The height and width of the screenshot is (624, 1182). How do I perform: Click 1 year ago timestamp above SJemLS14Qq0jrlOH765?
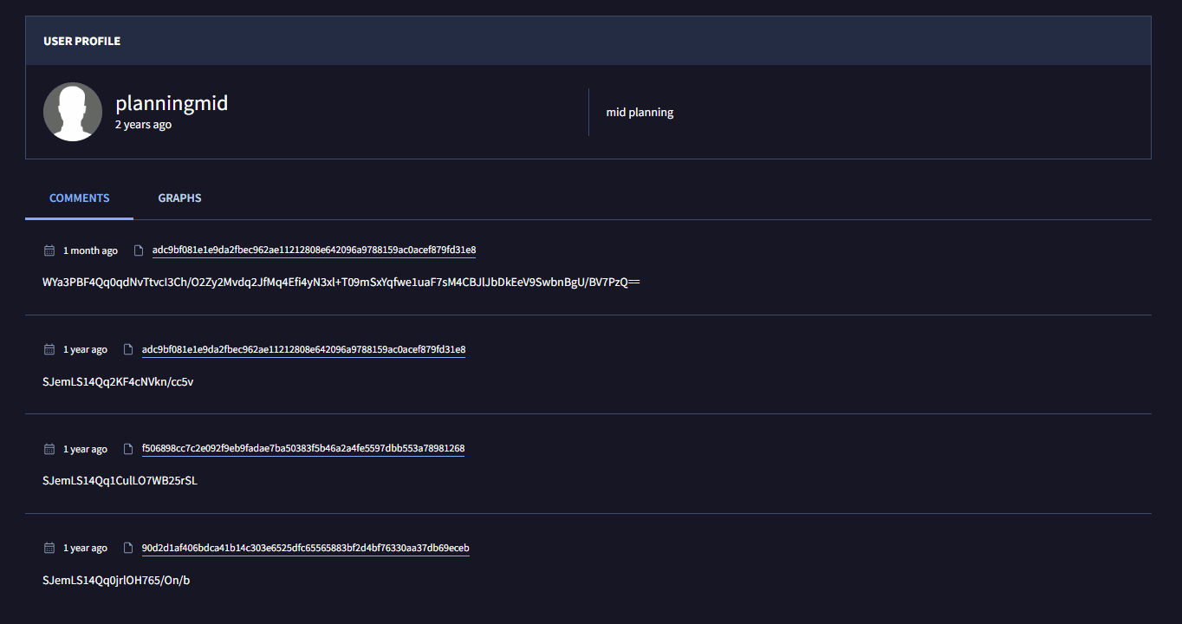(85, 549)
